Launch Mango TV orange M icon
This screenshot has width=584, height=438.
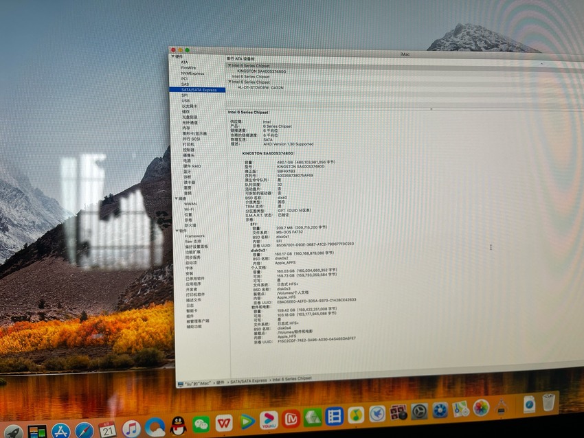(x=291, y=419)
